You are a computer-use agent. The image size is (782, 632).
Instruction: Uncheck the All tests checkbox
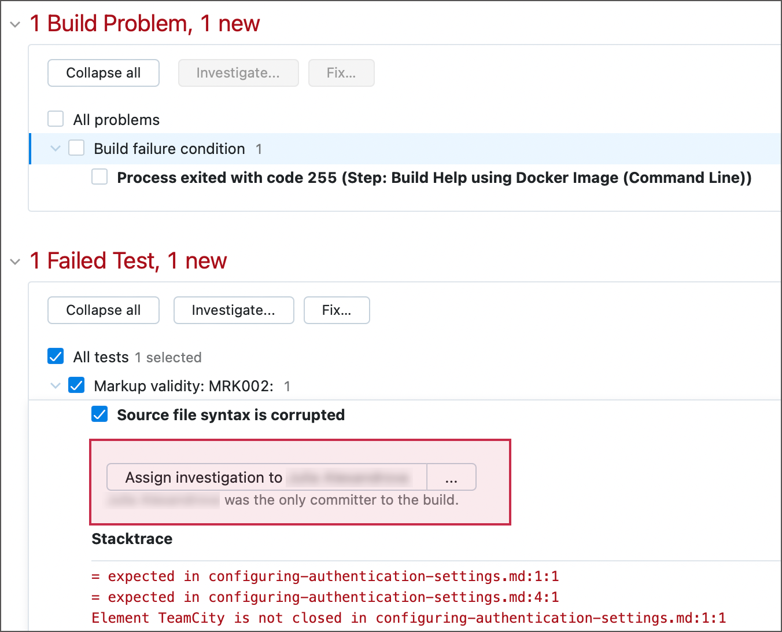click(55, 356)
